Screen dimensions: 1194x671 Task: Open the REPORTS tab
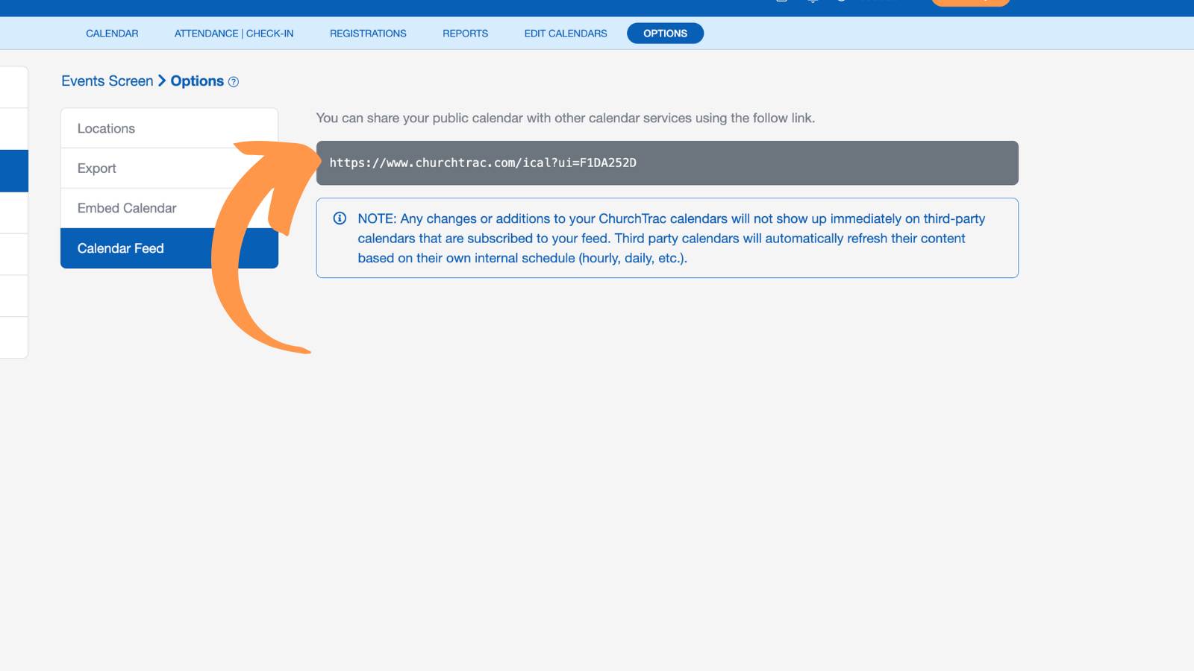465,34
